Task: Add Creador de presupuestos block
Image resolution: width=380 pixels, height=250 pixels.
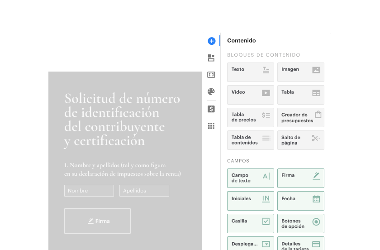Action: [x=301, y=117]
